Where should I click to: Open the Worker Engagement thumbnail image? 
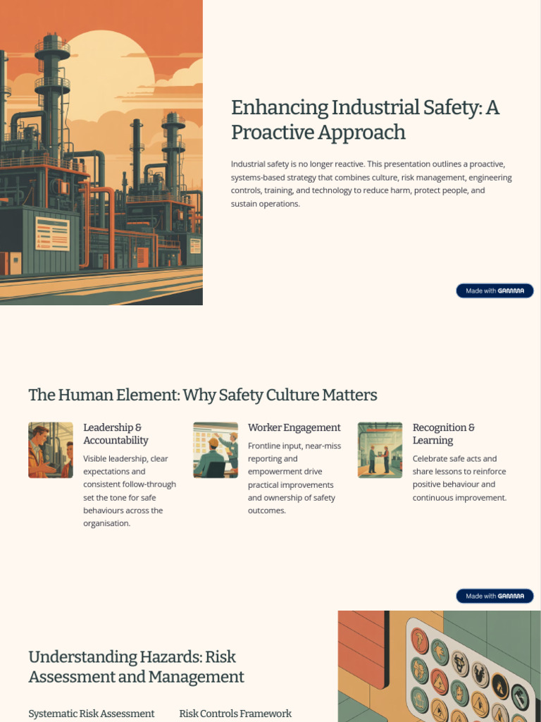216,450
